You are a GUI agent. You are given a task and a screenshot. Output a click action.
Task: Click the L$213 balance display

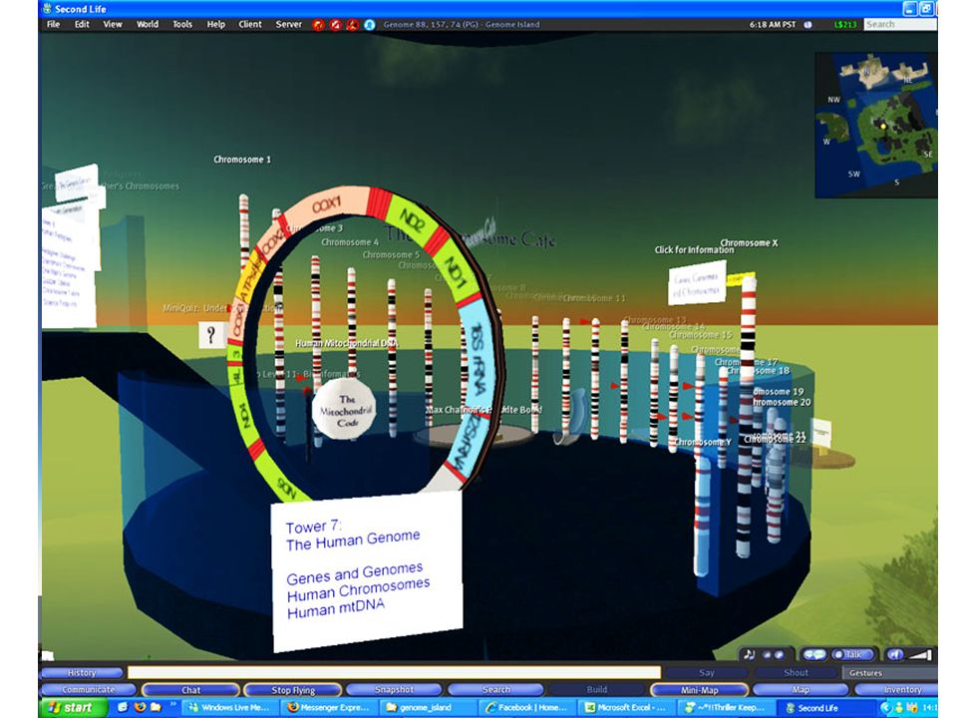[x=845, y=24]
